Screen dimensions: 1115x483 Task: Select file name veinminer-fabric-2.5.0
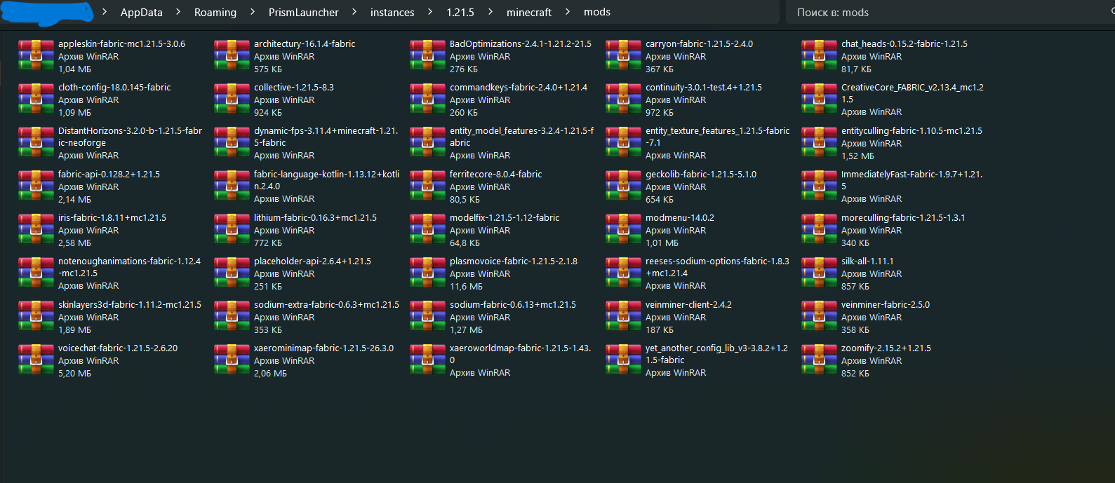pyautogui.click(x=886, y=304)
